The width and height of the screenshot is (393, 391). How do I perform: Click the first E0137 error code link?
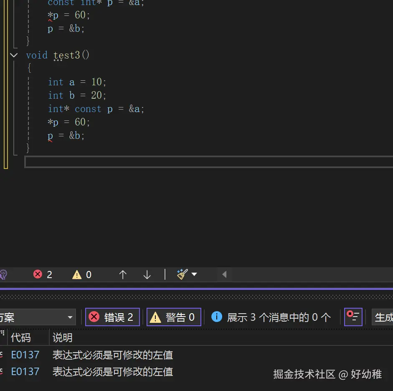tap(25, 355)
